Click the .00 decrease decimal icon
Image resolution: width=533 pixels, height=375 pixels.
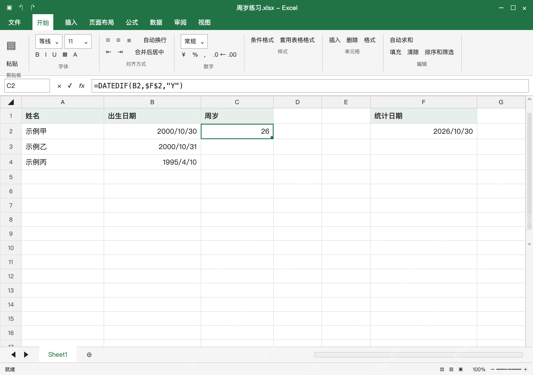[x=232, y=55]
